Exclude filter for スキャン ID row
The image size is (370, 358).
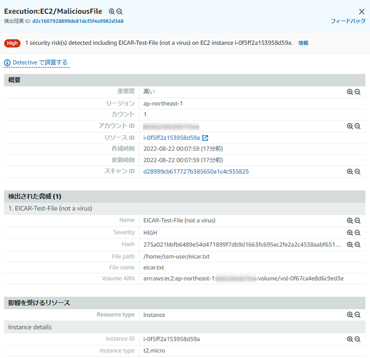pos(358,171)
